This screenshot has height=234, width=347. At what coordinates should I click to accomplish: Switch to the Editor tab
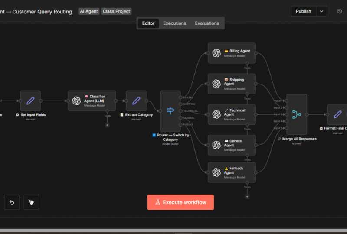[x=148, y=23]
